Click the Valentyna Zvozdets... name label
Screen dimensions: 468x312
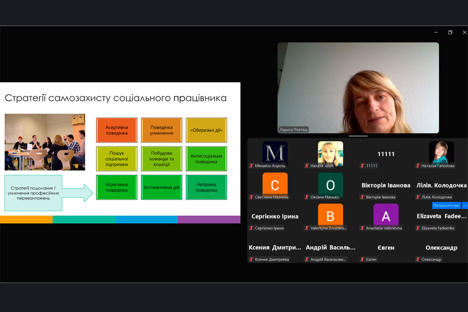[x=328, y=228]
